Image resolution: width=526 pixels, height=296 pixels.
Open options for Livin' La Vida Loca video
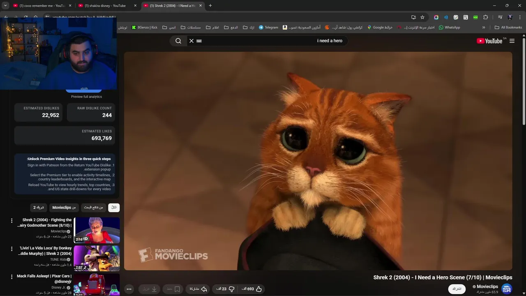12,249
